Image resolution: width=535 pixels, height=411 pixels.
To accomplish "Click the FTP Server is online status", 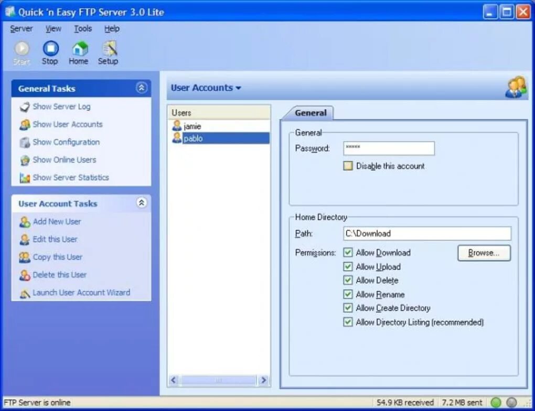I will tap(37, 403).
